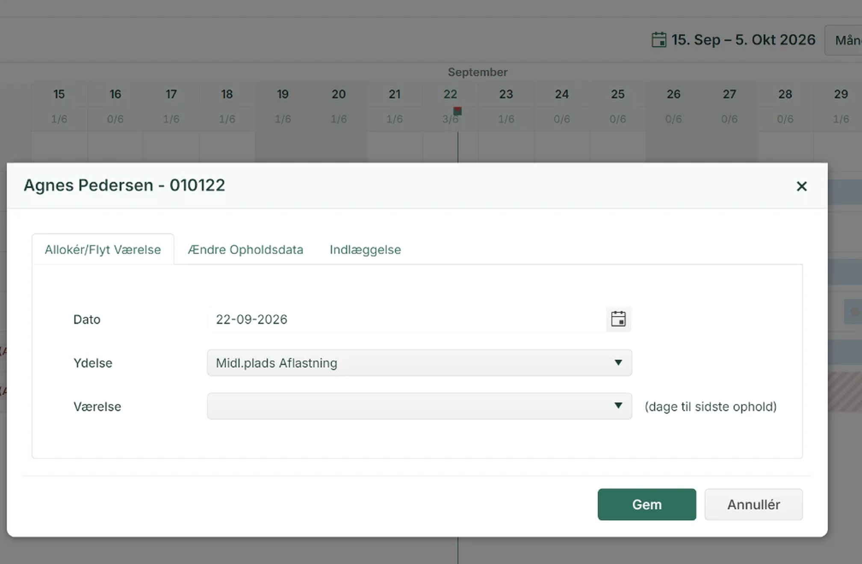
Task: Select day 29 column header
Action: coord(841,94)
